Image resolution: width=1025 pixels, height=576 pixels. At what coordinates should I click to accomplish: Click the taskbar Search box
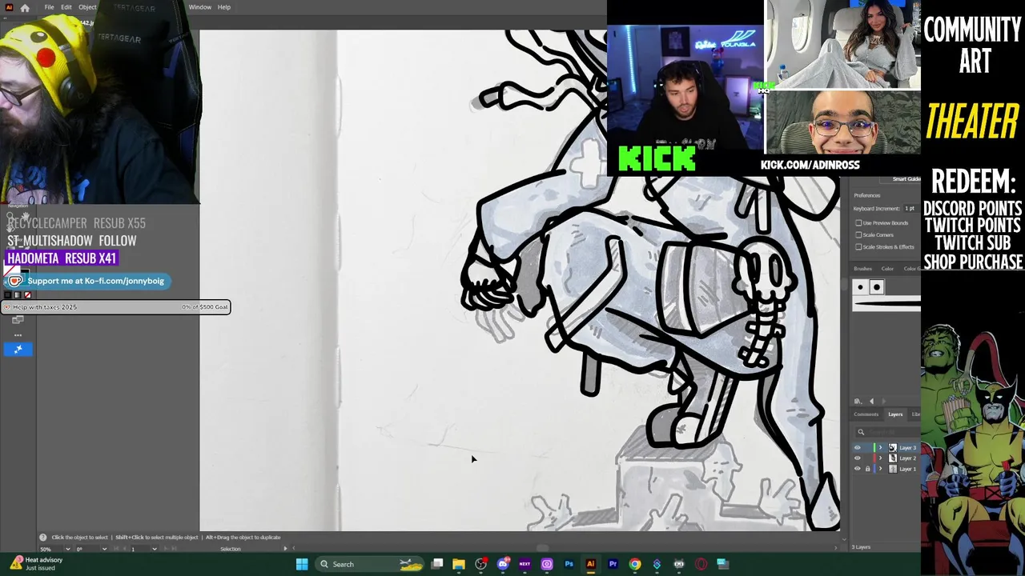click(368, 564)
